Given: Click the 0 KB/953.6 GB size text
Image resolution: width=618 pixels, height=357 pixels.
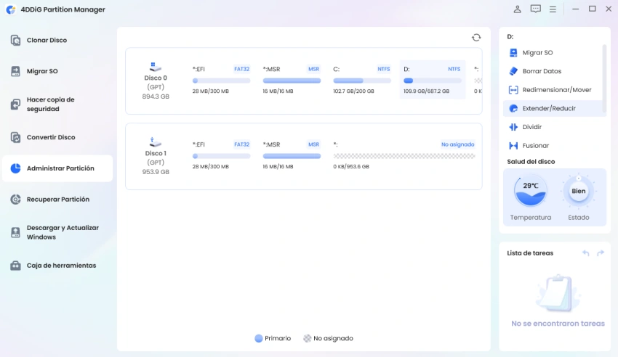Looking at the screenshot, I should pyautogui.click(x=351, y=167).
